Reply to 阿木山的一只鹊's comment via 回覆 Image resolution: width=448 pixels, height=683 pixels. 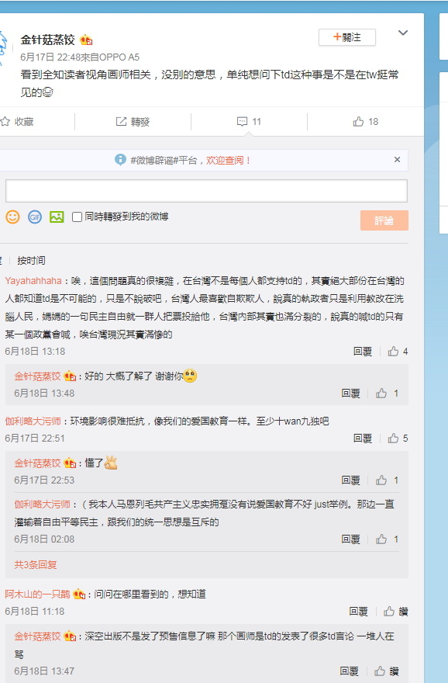point(358,612)
